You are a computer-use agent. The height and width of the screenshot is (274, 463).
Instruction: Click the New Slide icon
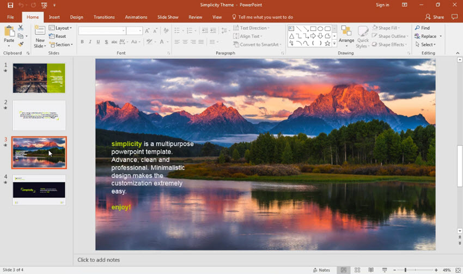(x=40, y=31)
